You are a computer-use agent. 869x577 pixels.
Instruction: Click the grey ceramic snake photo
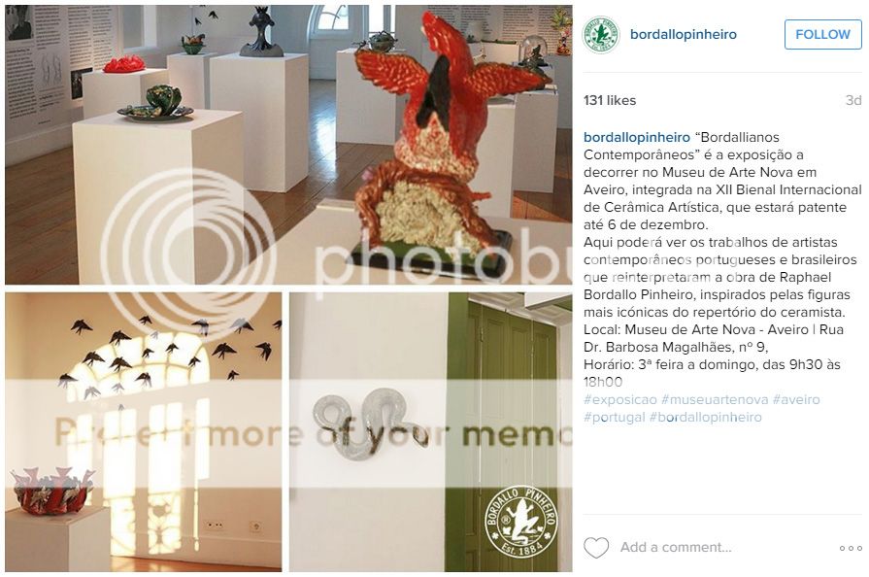[431, 432]
